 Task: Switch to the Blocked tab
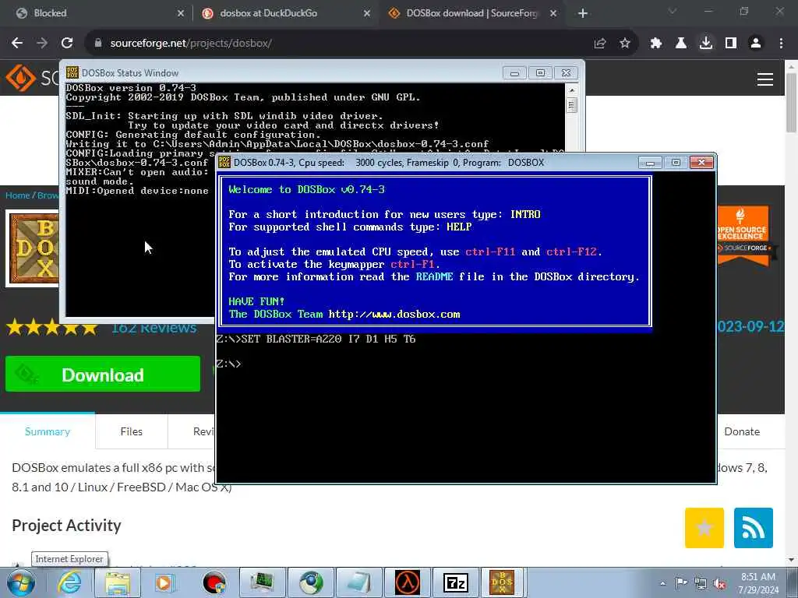tap(97, 13)
